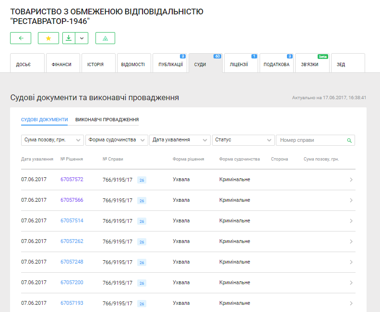Screen dimensions: 380x312
Task: Click the Номер справи search field
Action: click(311, 140)
